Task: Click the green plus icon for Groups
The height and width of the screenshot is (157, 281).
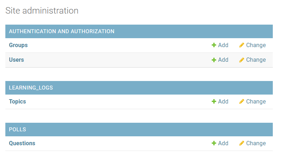Action: coord(214,45)
